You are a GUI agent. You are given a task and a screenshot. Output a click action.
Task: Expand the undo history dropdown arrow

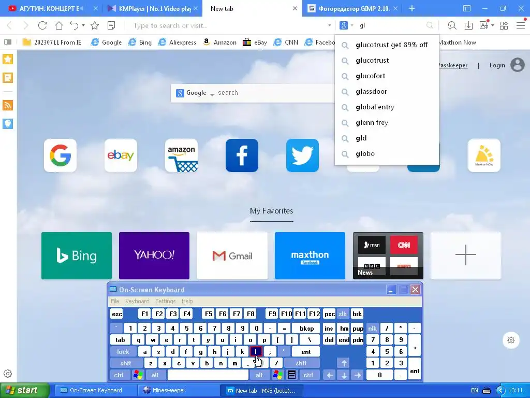pyautogui.click(x=83, y=25)
